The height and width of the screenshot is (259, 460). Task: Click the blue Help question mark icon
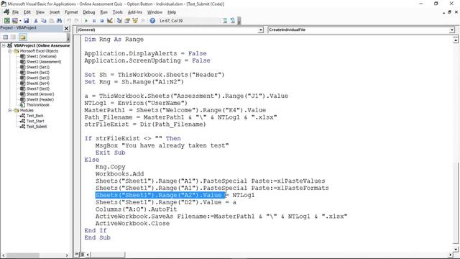click(152, 21)
